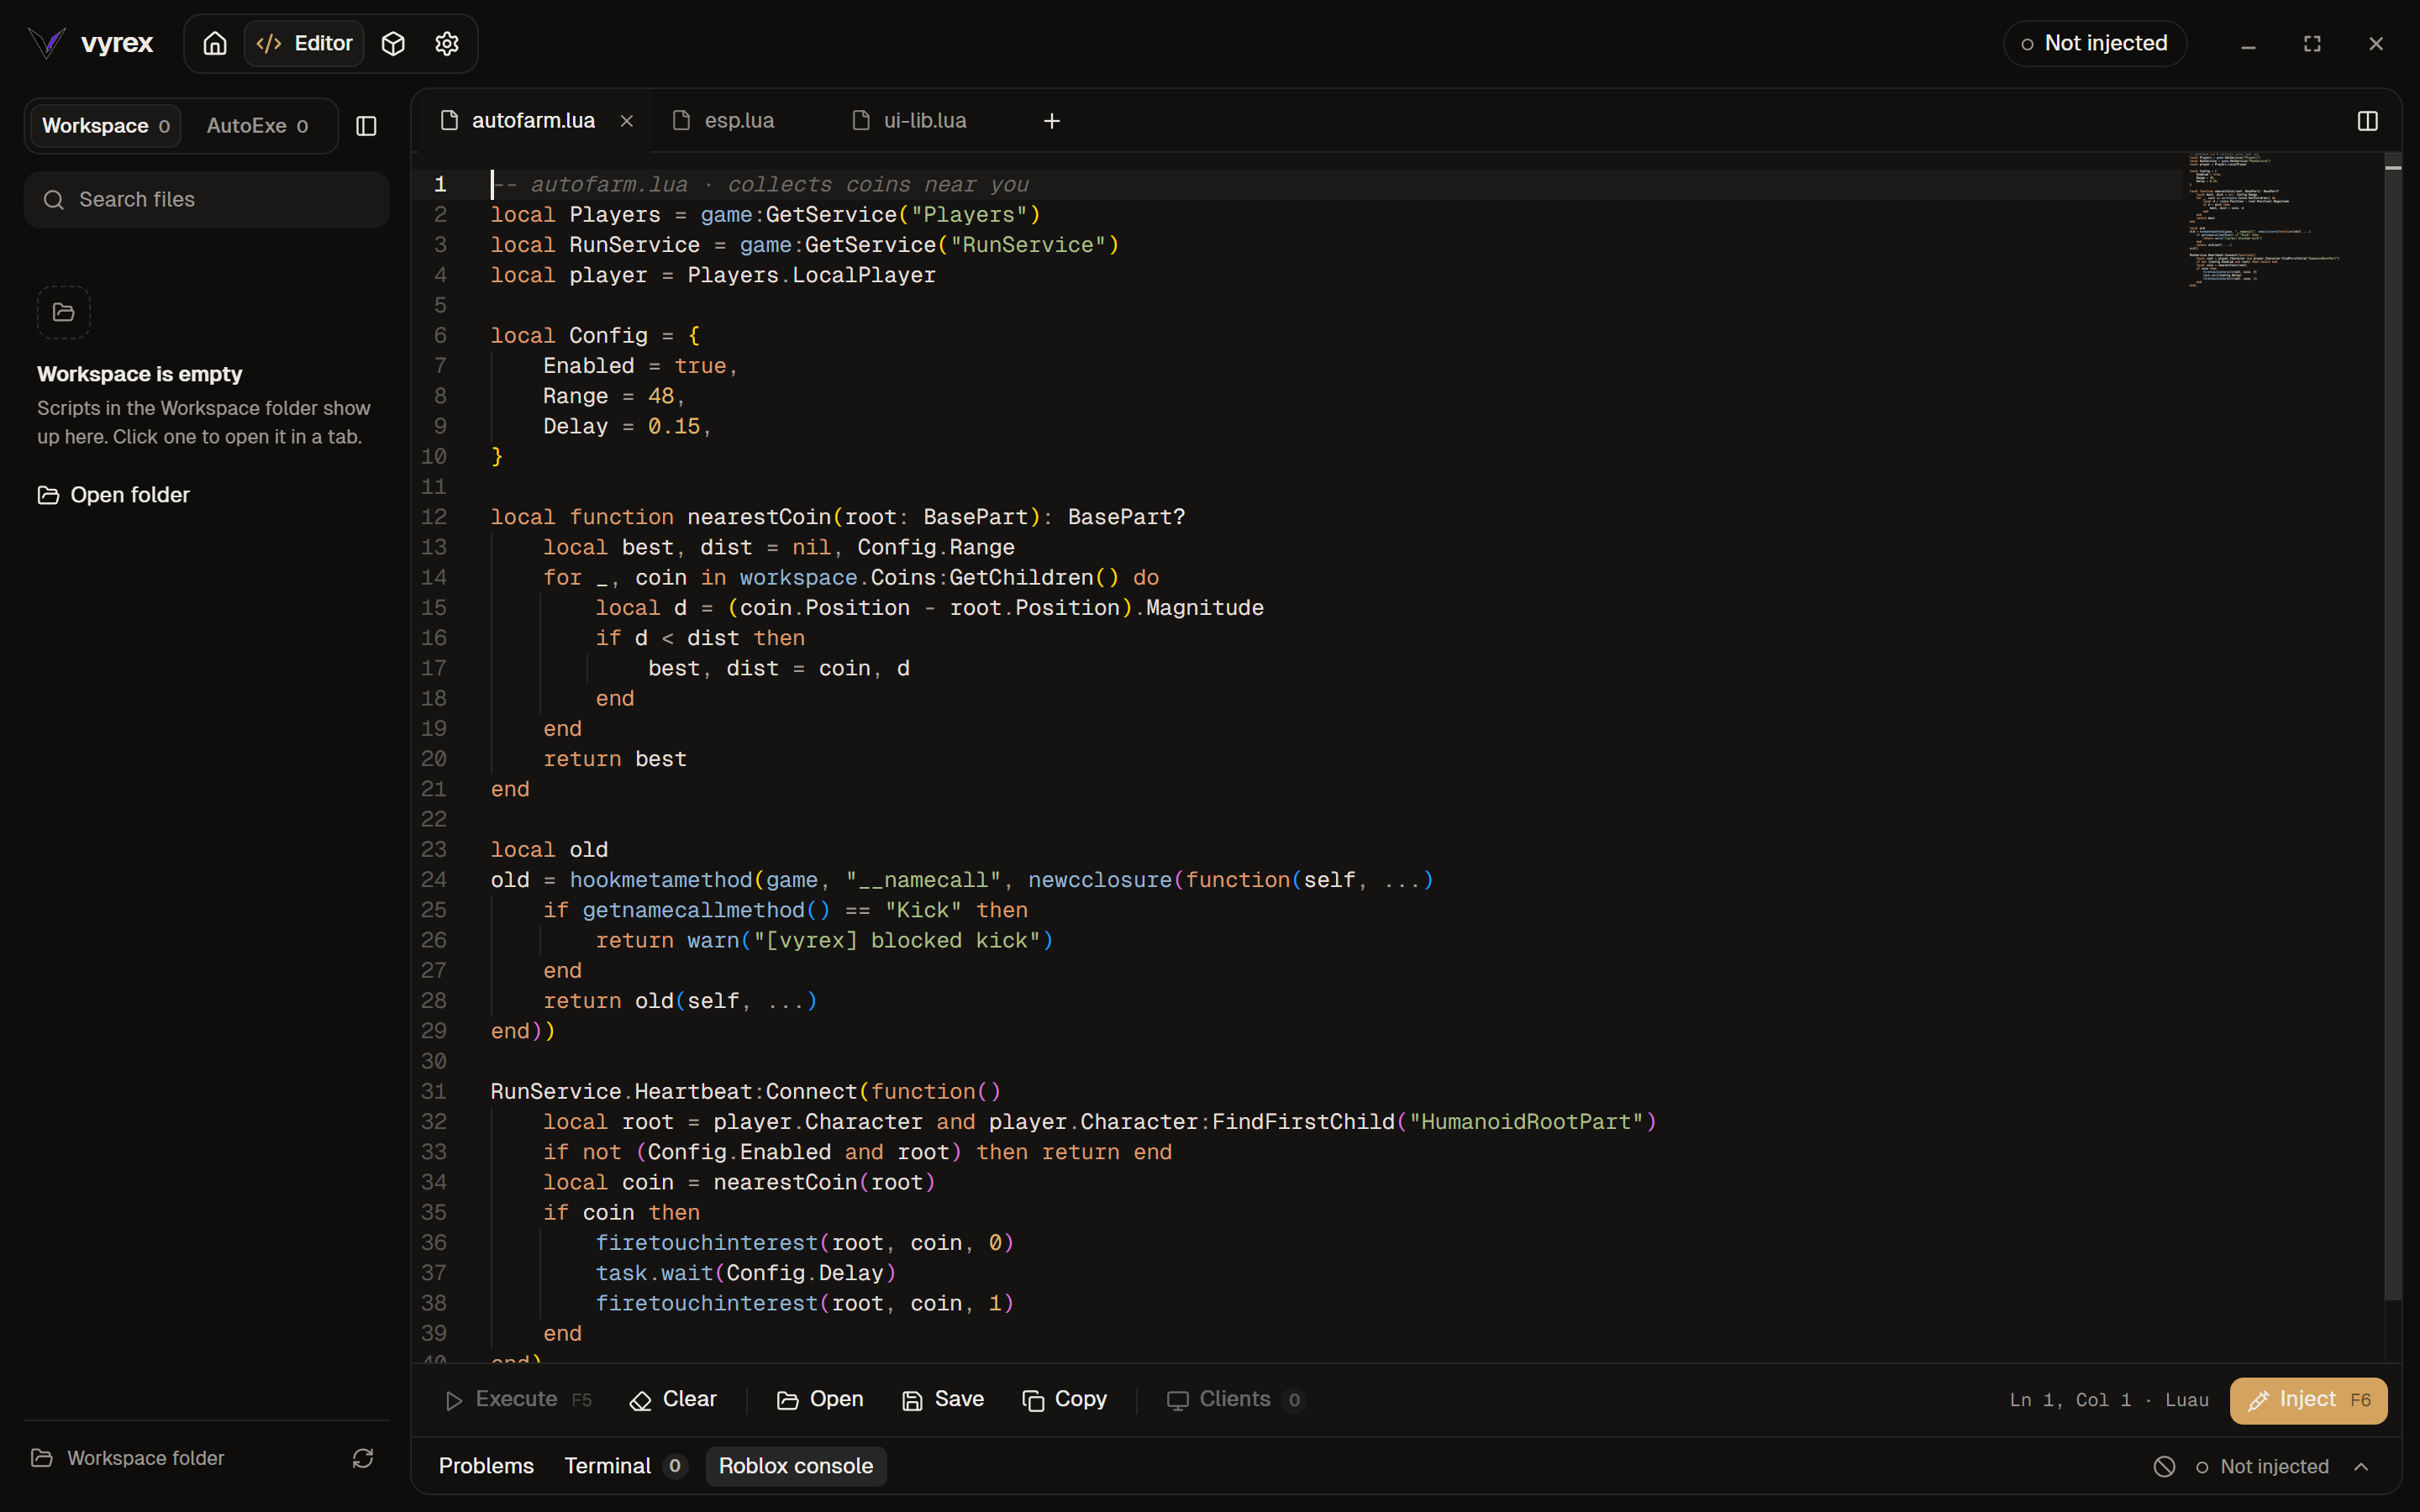The image size is (2420, 1512).
Task: Click the Open folder link
Action: click(x=113, y=495)
